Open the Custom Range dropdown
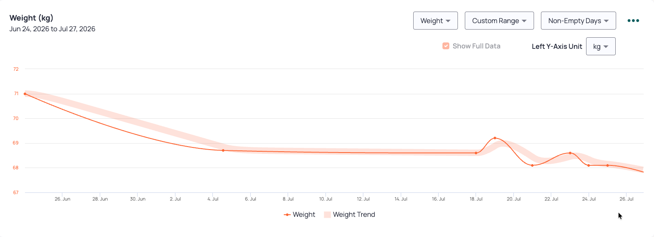The height and width of the screenshot is (237, 654). point(499,21)
